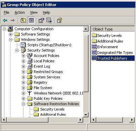Viewport: 136px width, 131px height.
Task: Click the Object Type column header
Action: coord(113,29)
